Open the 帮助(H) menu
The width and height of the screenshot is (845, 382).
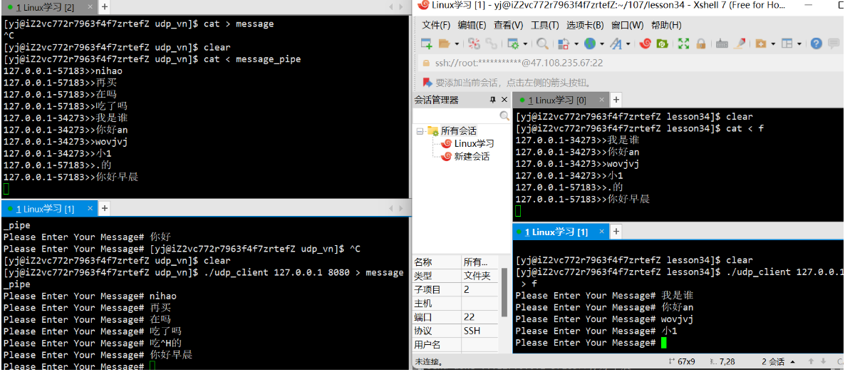pyautogui.click(x=666, y=26)
